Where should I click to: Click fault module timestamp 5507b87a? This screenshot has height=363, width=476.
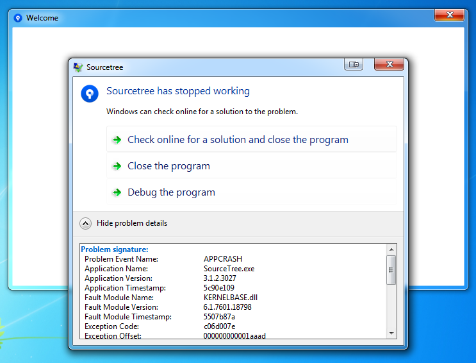(219, 317)
